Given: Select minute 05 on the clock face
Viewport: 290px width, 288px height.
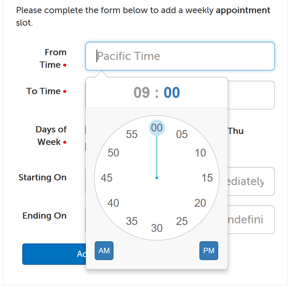Looking at the screenshot, I should 182,134.
